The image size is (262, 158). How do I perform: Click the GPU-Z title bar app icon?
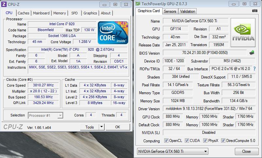point(138,4)
